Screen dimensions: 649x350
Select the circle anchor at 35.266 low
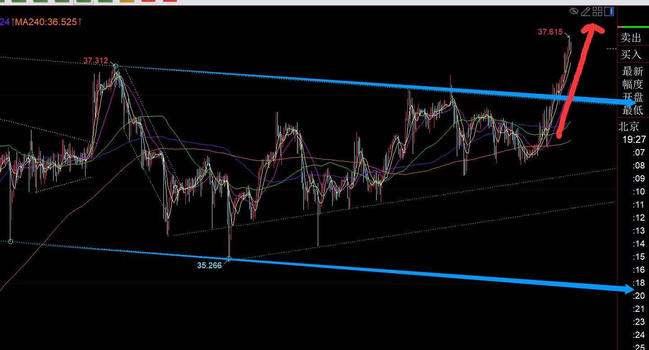[229, 259]
